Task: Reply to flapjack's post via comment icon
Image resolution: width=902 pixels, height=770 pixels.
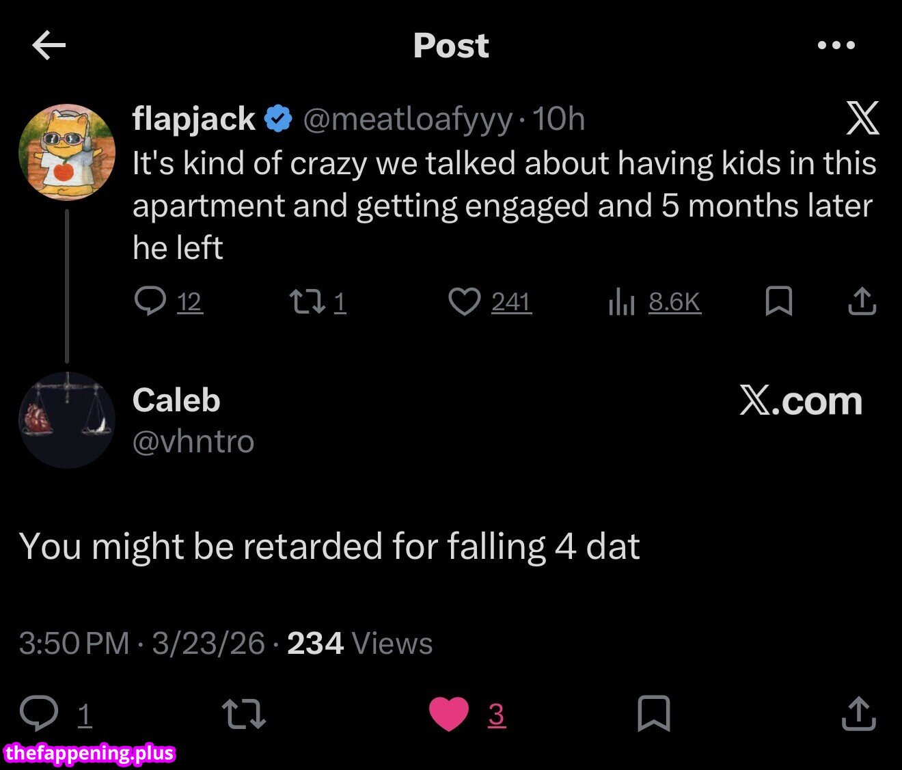Action: pyautogui.click(x=150, y=301)
